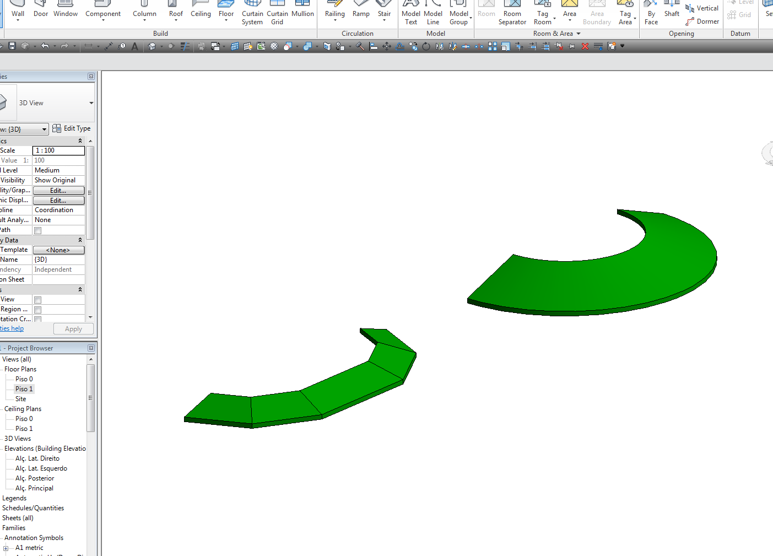Collapse the Identity Data section in Properties
The image size is (773, 556).
tap(80, 240)
